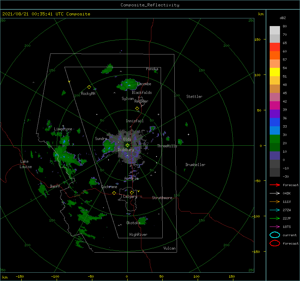Click the green 22JP arrow legend icon
Screen dimensions: 300x281
(275, 218)
